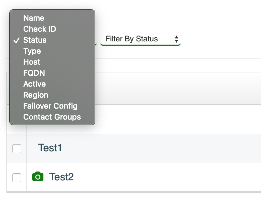
Task: Click the checkmark next to Status
Action: pos(16,40)
